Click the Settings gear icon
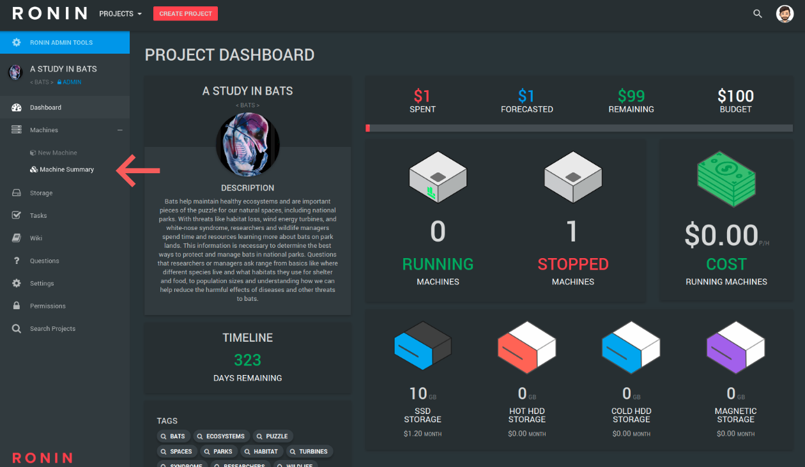 coord(17,283)
